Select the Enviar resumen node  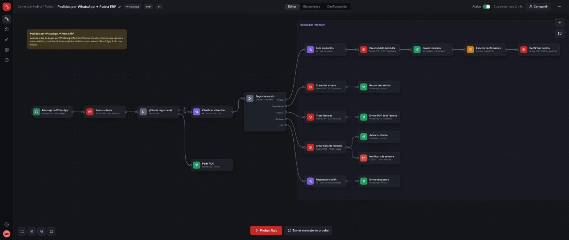(432, 49)
